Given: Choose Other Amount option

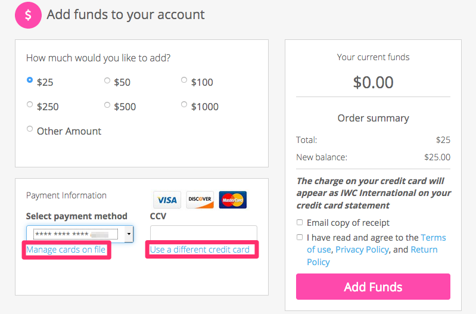Looking at the screenshot, I should pos(30,129).
